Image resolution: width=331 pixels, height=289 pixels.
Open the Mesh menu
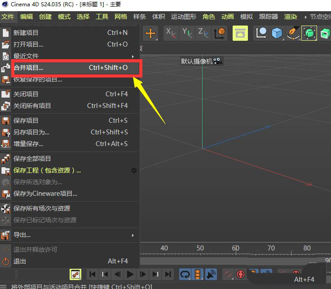[x=121, y=17]
